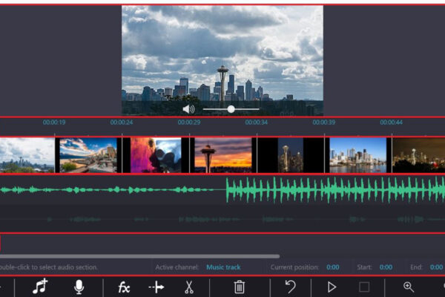This screenshot has width=445, height=297.
Task: Select the daytime waterfront skyline clip
Action: 358,155
